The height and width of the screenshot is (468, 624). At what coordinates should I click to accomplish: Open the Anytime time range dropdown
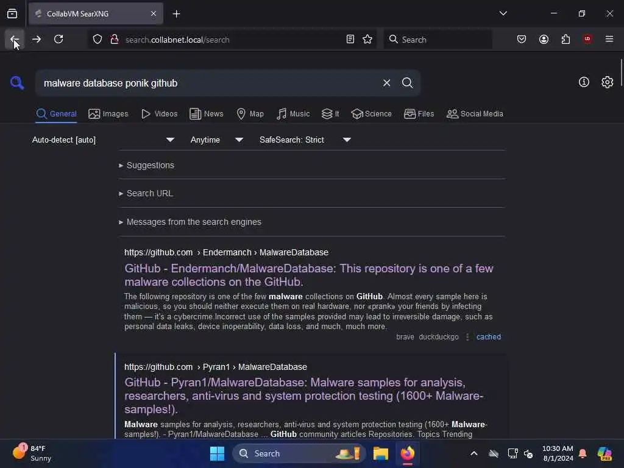pos(216,140)
